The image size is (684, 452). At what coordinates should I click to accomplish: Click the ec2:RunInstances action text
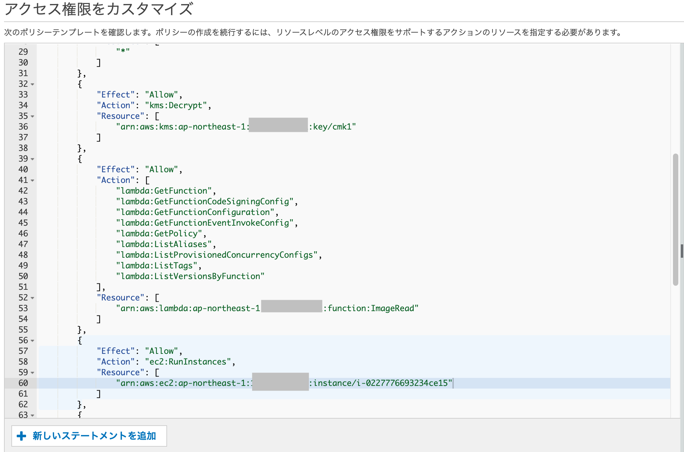(188, 362)
